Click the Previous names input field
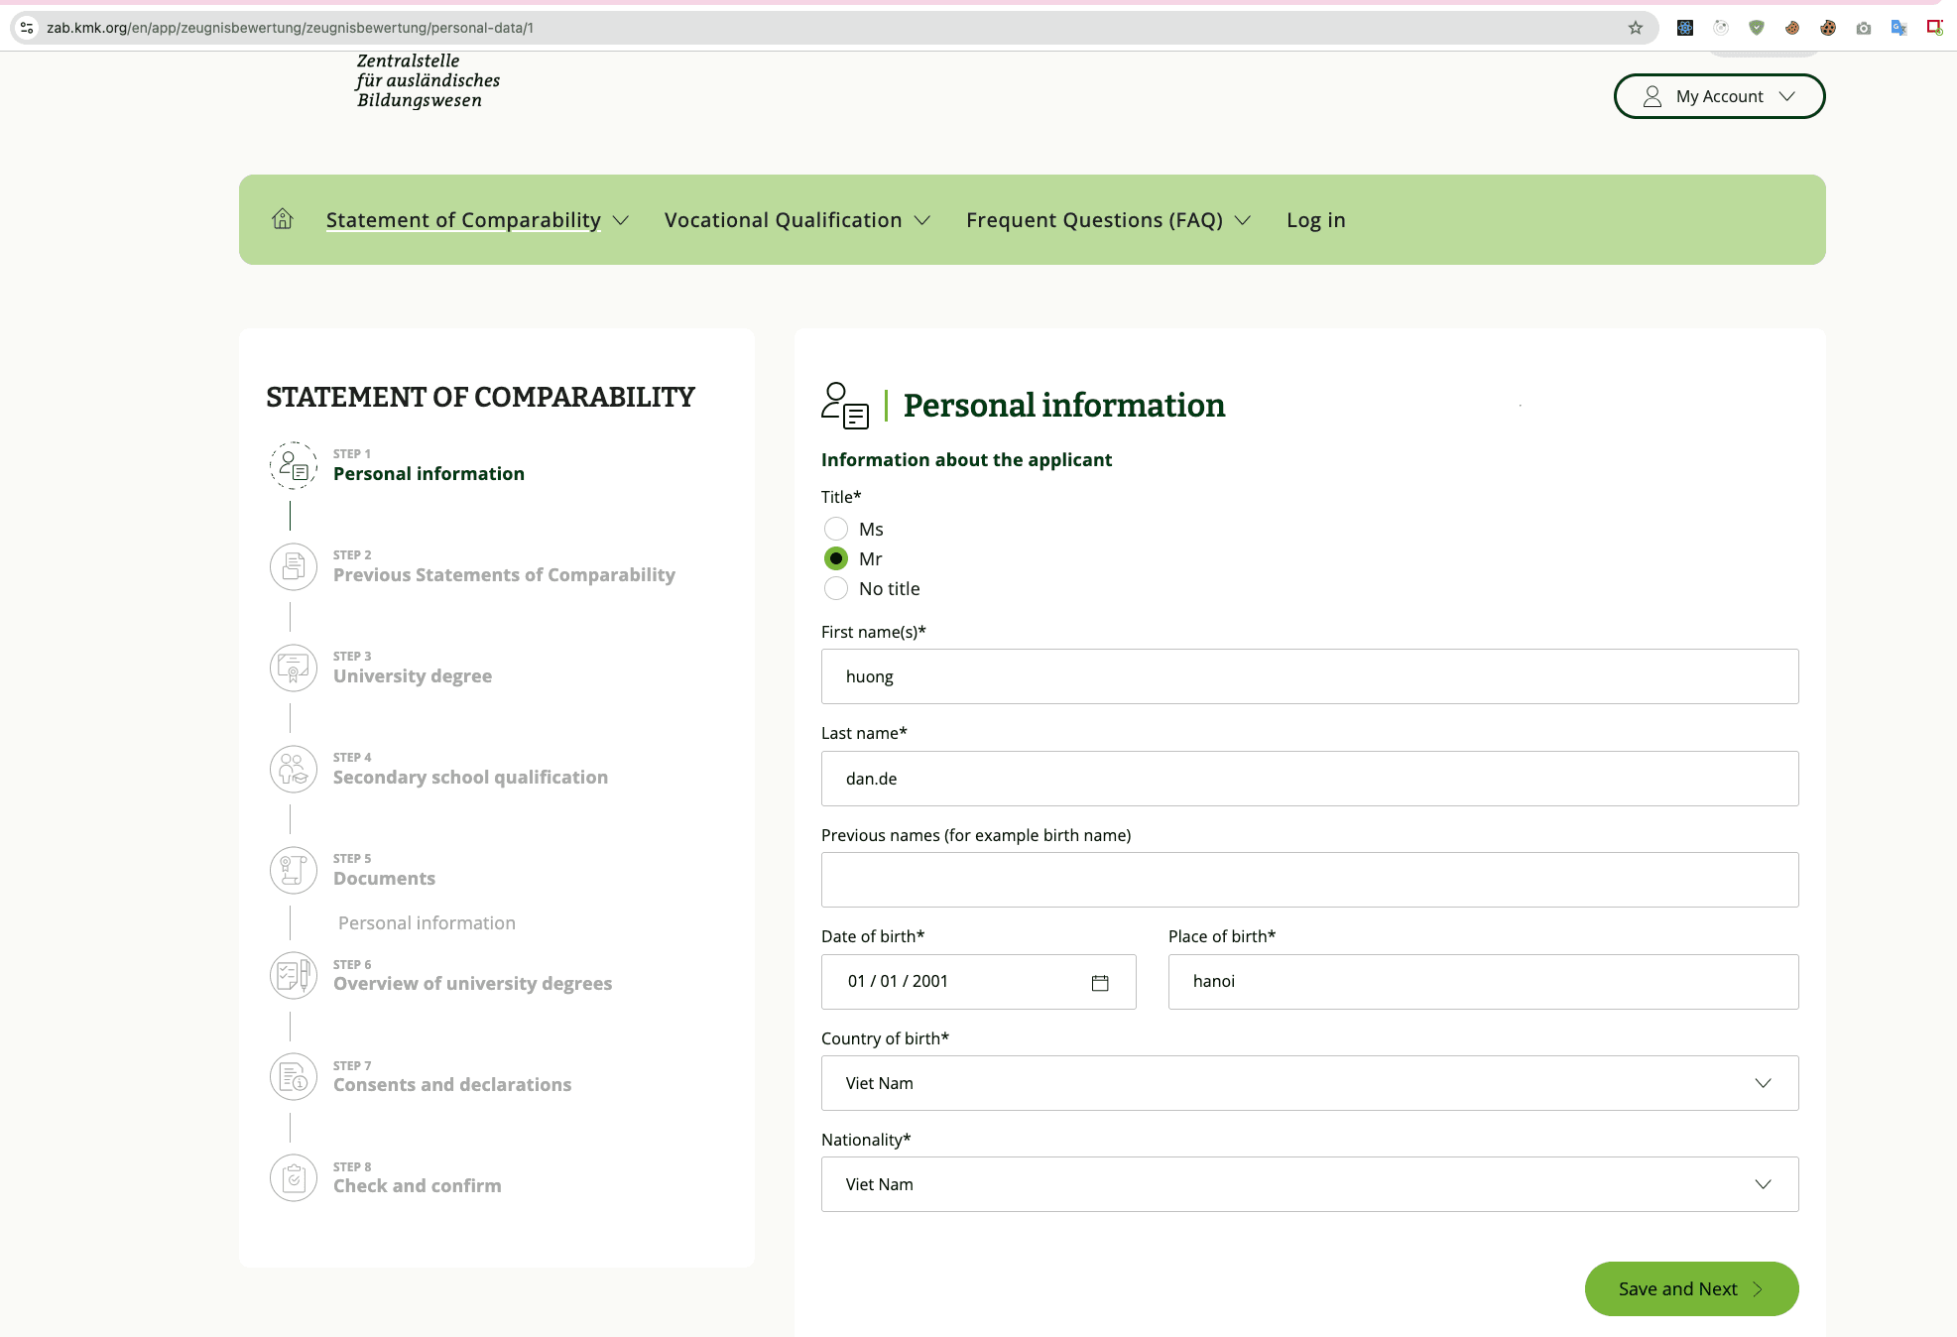The height and width of the screenshot is (1337, 1957). click(x=1309, y=880)
